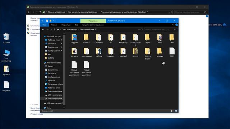This screenshot has height=129, width=230.
Task: Switch to details view in status bar
Action: tap(172, 111)
